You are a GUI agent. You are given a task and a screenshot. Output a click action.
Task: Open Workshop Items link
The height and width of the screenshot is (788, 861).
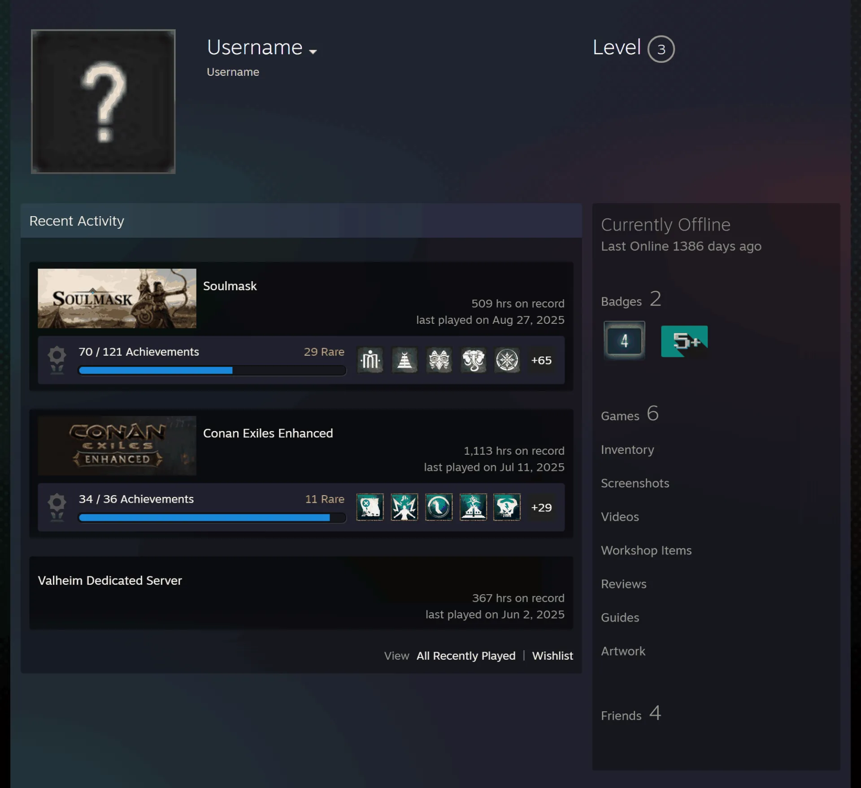pos(646,550)
